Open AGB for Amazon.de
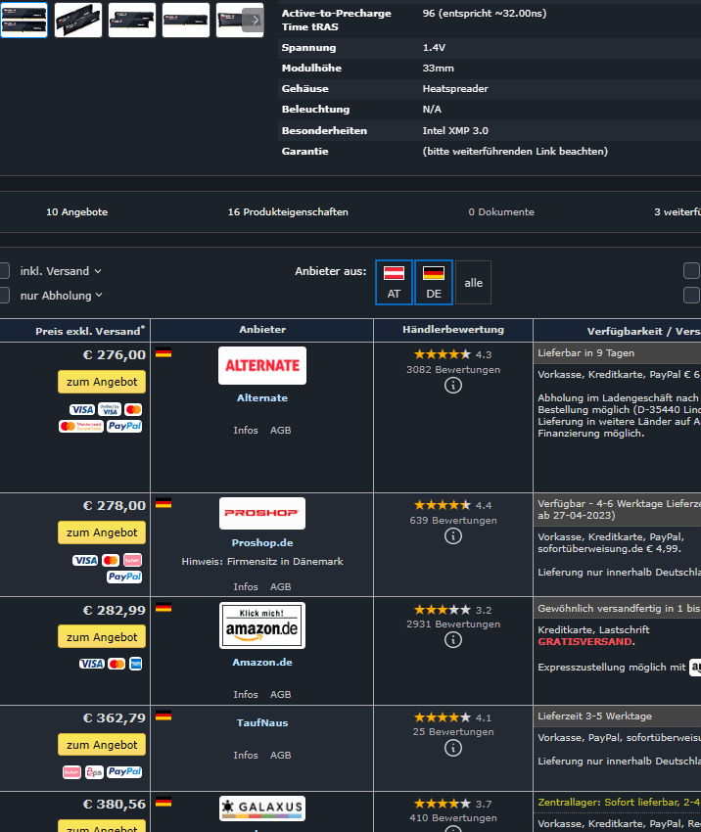Image resolution: width=701 pixels, height=832 pixels. pyautogui.click(x=280, y=695)
